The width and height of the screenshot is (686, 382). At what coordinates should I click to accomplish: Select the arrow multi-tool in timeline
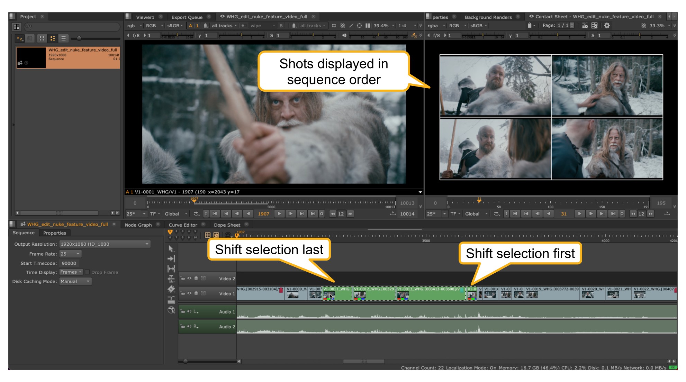171,249
